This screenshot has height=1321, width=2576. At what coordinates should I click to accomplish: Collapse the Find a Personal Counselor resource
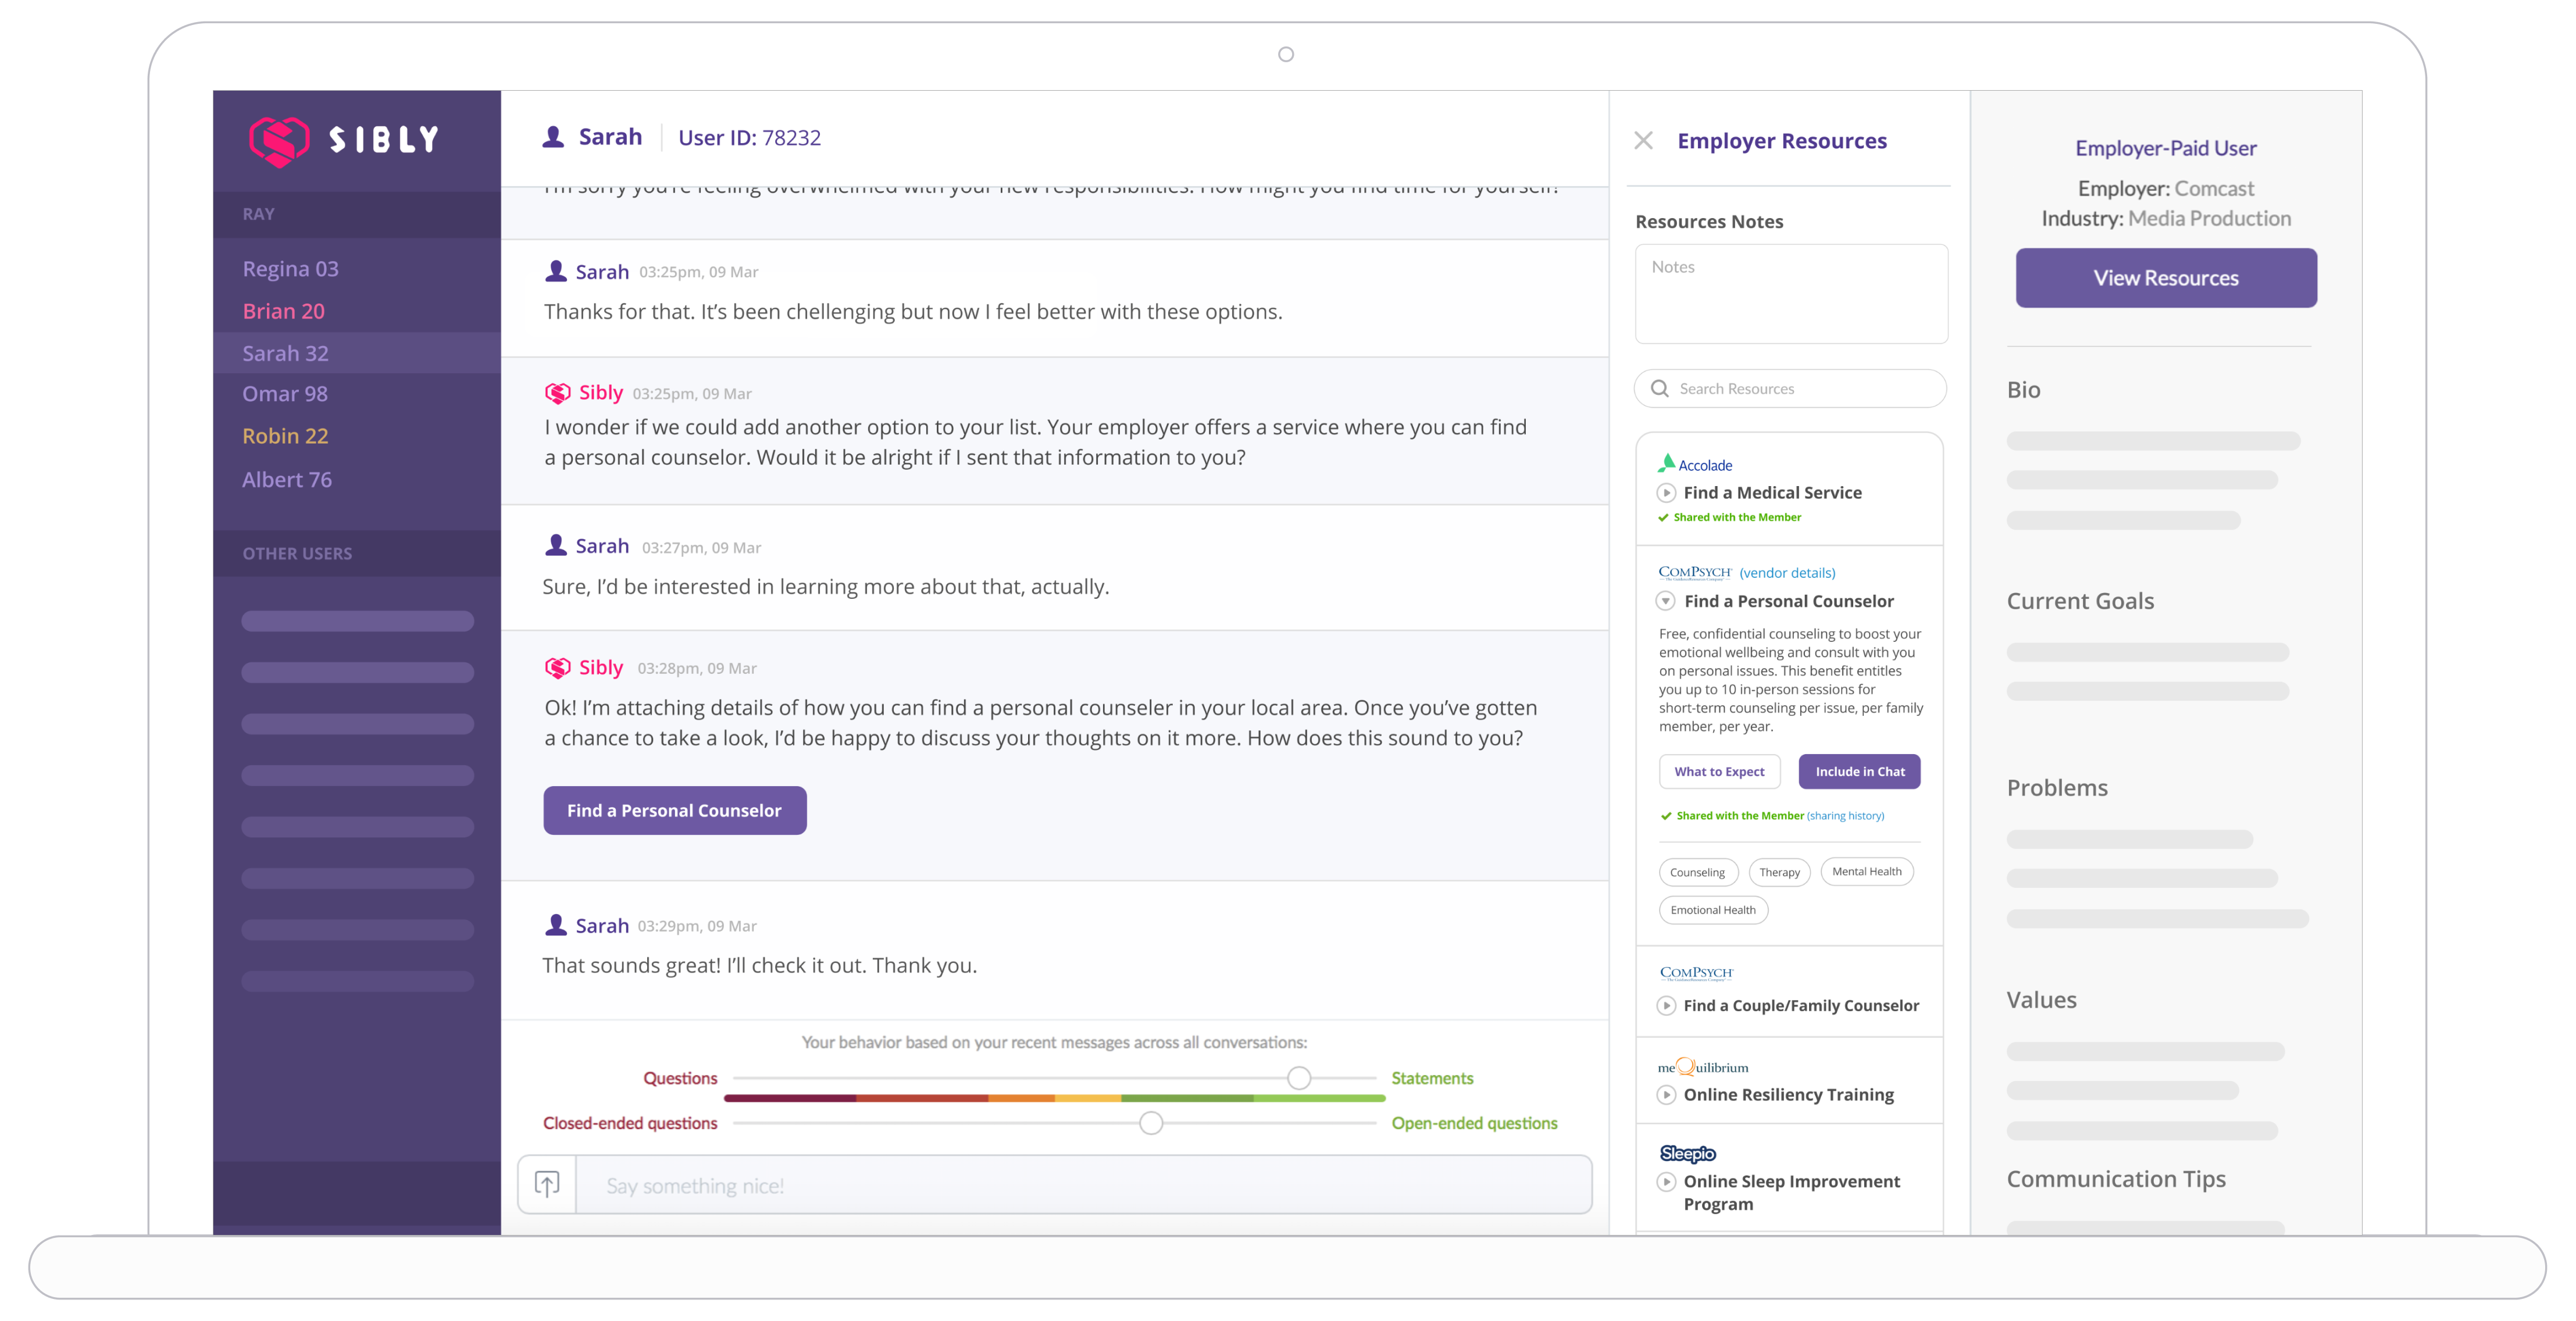click(x=1666, y=601)
